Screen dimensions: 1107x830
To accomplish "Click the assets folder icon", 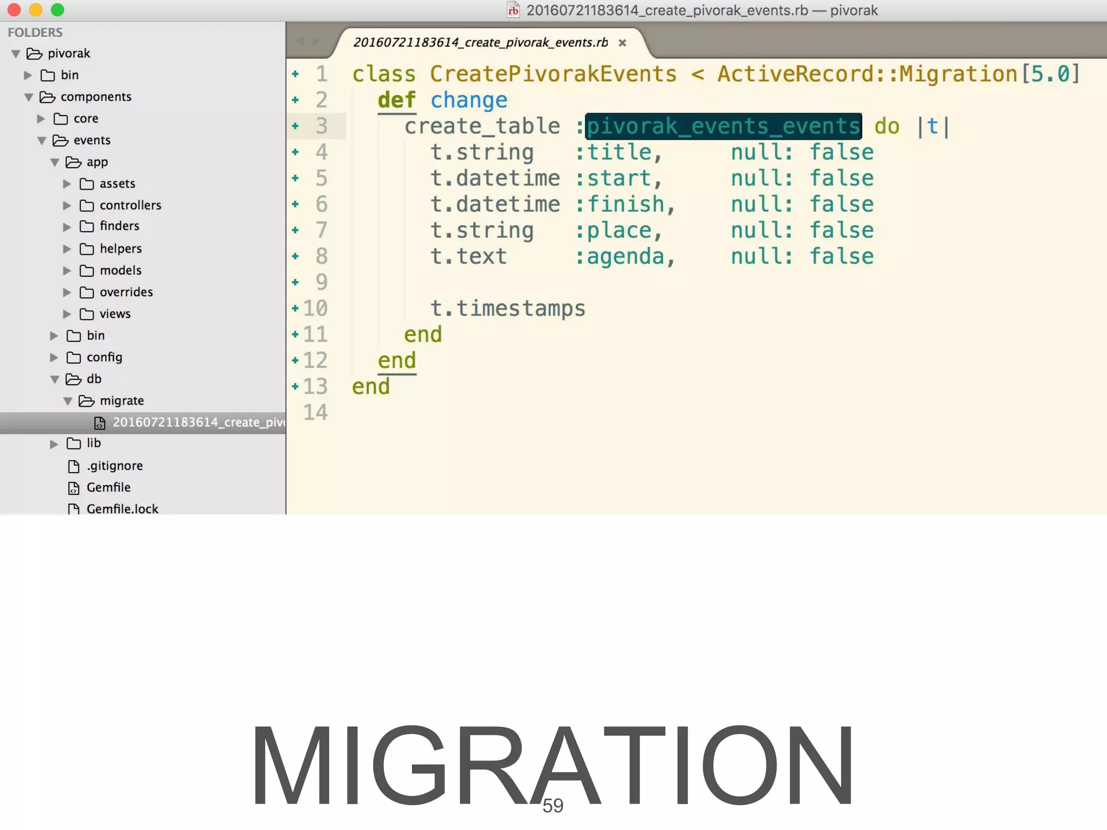I will click(x=86, y=184).
